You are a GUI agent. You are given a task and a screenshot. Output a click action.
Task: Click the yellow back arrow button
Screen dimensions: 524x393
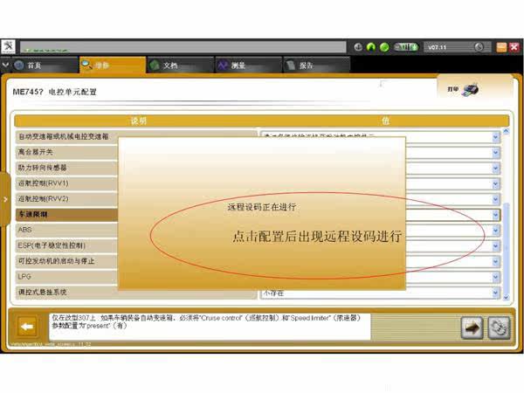27,327
